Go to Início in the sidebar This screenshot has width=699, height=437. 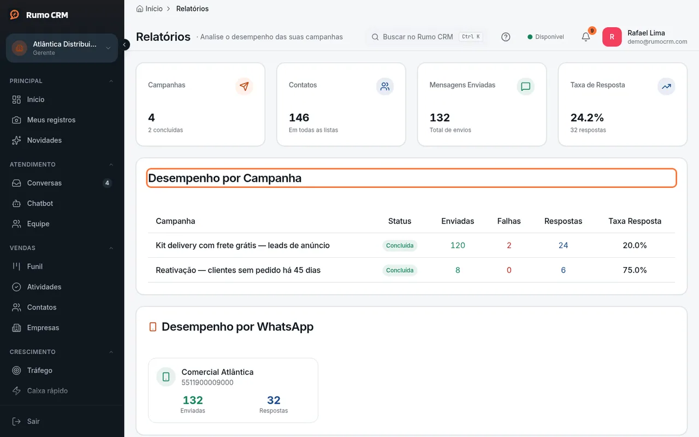(62, 99)
